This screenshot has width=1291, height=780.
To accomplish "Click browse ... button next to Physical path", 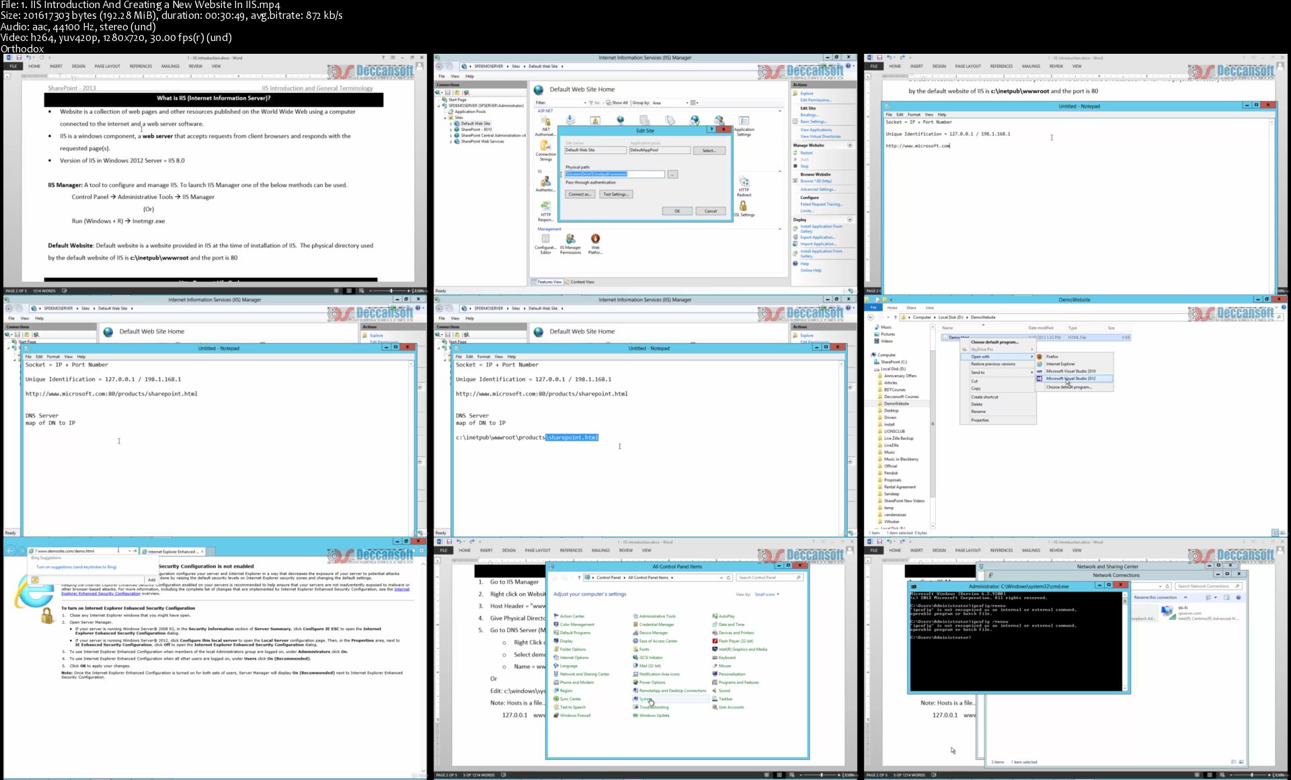I will click(672, 174).
